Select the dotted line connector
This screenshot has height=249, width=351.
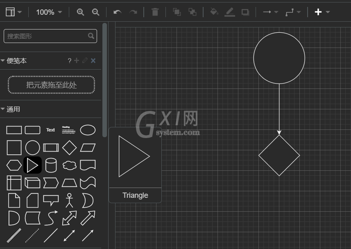click(32, 235)
